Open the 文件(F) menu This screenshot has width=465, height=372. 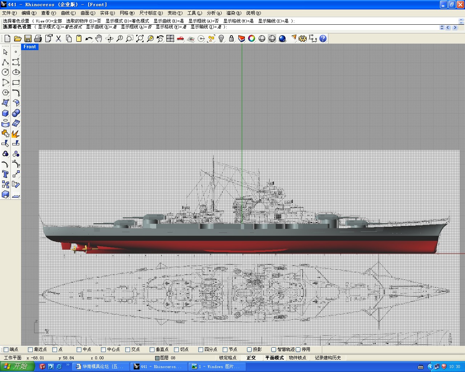coord(9,13)
